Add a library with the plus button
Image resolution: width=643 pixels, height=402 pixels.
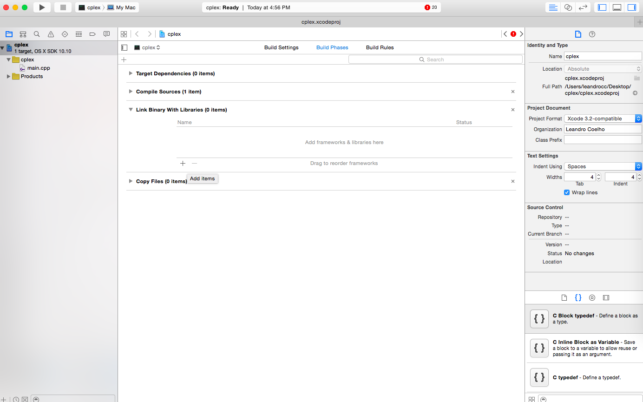tap(183, 163)
